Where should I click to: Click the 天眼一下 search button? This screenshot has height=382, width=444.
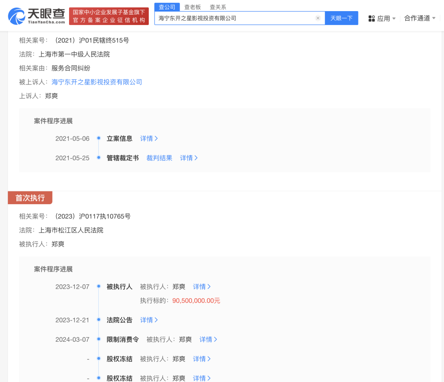coord(341,18)
